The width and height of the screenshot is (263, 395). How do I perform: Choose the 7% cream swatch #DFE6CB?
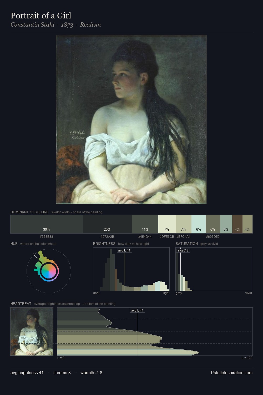point(167,224)
